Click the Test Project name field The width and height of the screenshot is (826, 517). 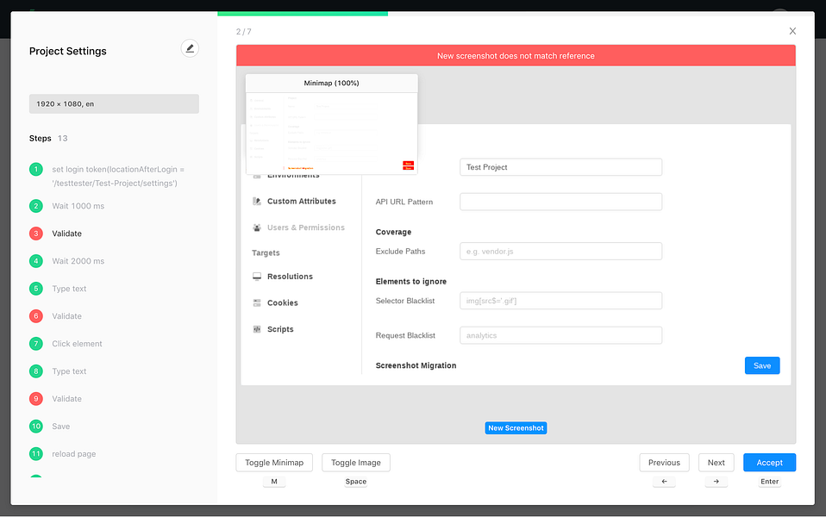pyautogui.click(x=560, y=167)
